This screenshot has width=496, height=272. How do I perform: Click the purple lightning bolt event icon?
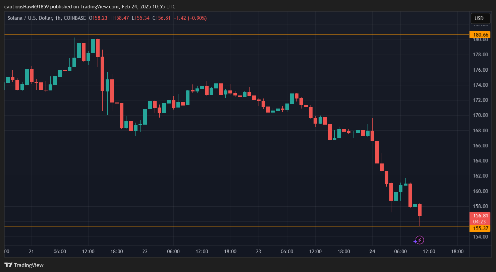(419, 240)
